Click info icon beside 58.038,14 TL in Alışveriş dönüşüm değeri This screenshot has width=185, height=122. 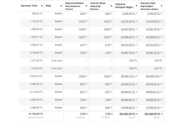pyautogui.click(x=136, y=76)
